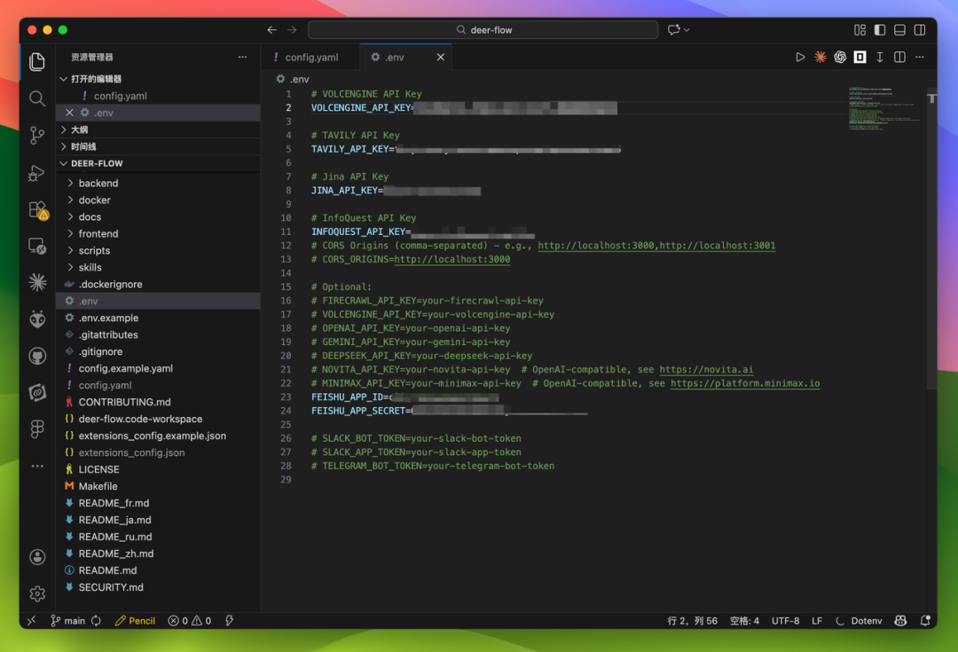958x652 pixels.
Task: Click the main branch status bar button
Action: [x=67, y=621]
